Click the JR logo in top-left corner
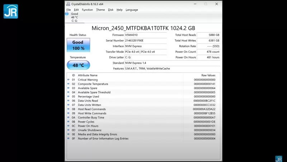Image resolution: width=287 pixels, height=162 pixels. pos(11,11)
